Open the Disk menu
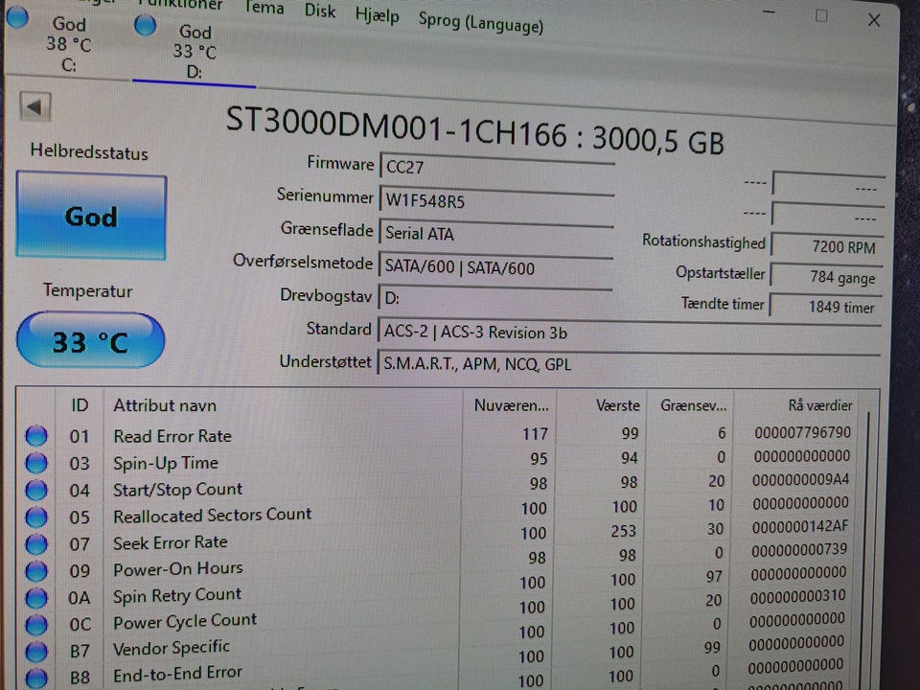Image resolution: width=920 pixels, height=690 pixels. pyautogui.click(x=320, y=11)
